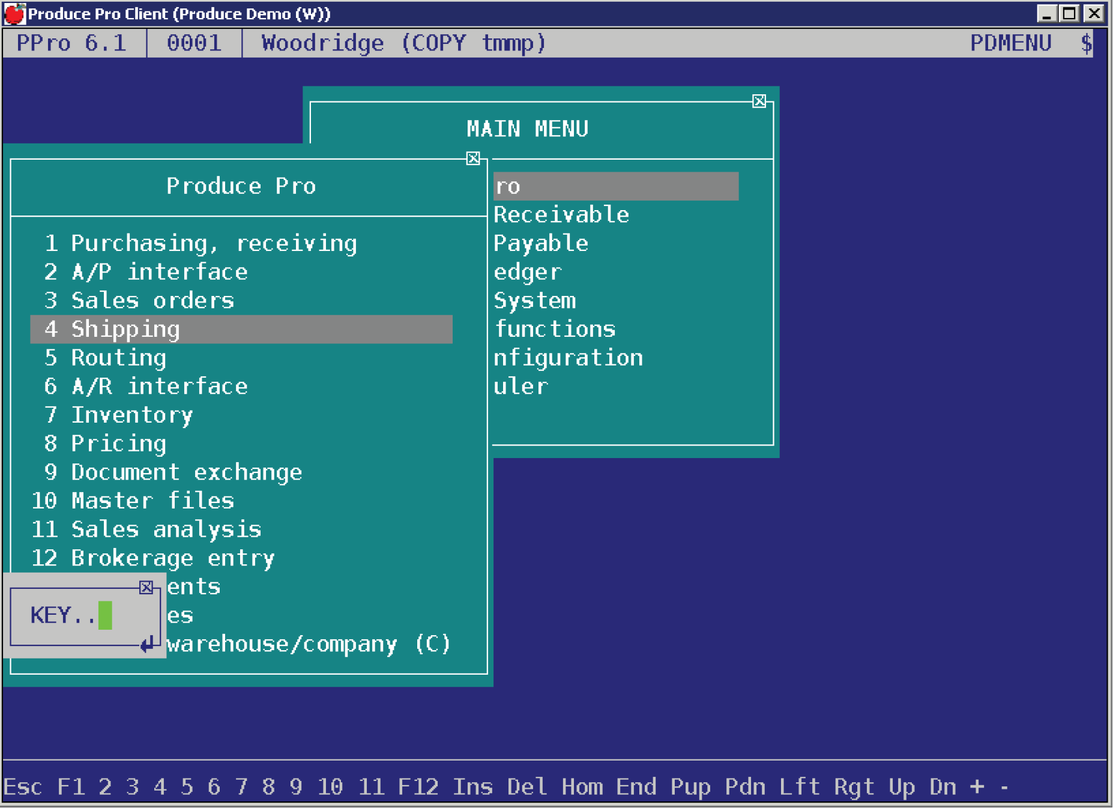Select the Shipping menu entry

241,329
